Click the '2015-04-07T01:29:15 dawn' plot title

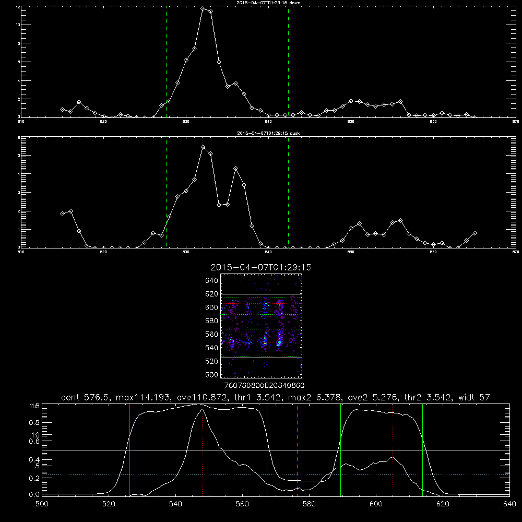click(x=269, y=3)
